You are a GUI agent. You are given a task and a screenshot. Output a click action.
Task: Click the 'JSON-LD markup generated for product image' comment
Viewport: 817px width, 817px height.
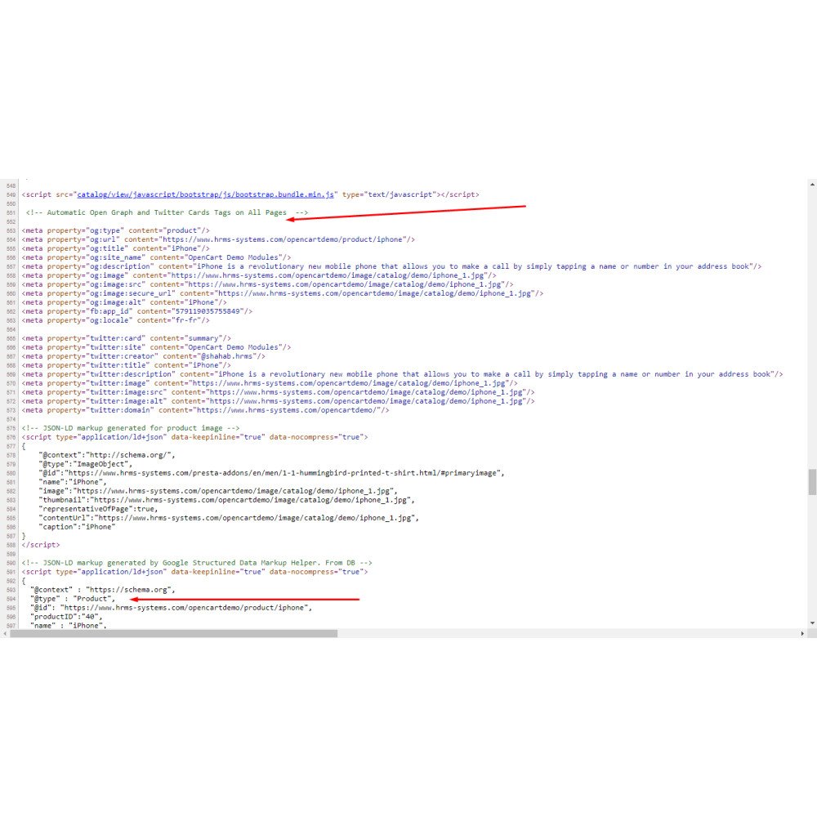(131, 428)
